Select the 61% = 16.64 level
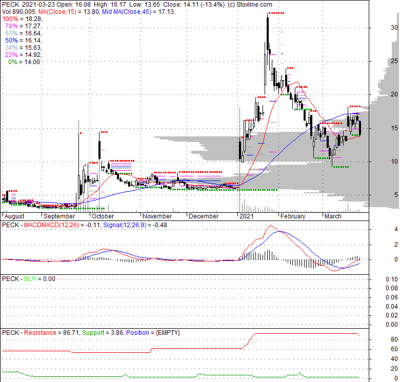Viewport: 400px width, 382px height. tap(24, 33)
